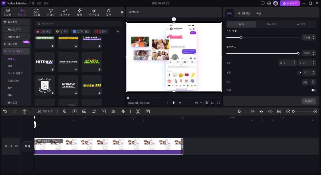321x175 pixels.
Task: Enter fullscreen preview mode
Action: [218, 103]
